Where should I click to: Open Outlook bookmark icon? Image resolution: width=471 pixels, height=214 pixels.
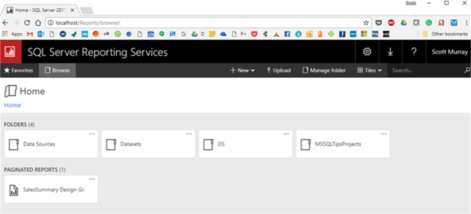coord(40,34)
